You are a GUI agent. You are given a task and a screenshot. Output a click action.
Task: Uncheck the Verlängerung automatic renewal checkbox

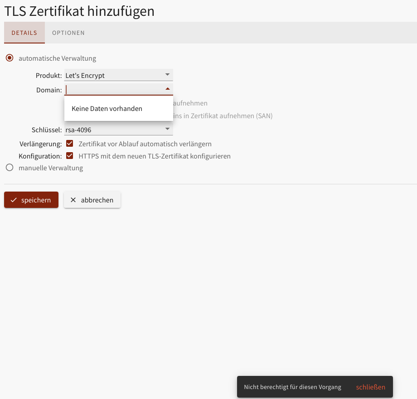[70, 144]
